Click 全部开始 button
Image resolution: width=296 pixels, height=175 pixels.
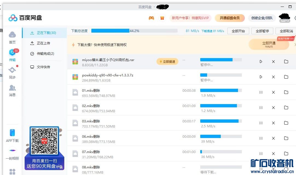[238, 31]
